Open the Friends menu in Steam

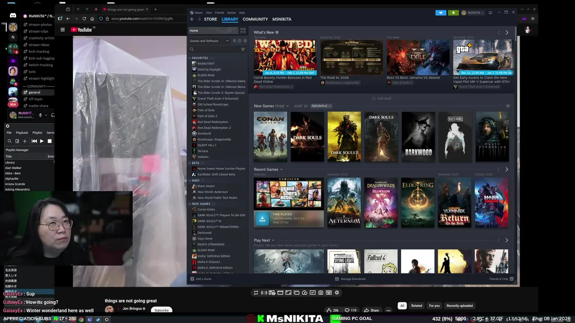(220, 13)
